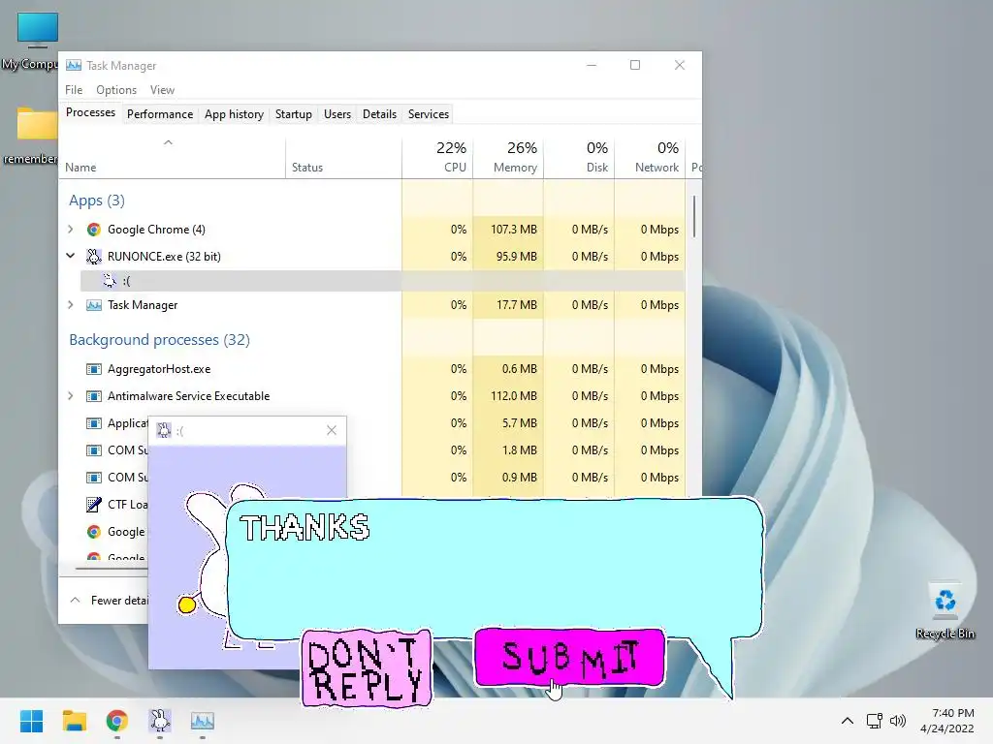Open File Explorer from the taskbar
993x744 pixels.
coord(74,721)
